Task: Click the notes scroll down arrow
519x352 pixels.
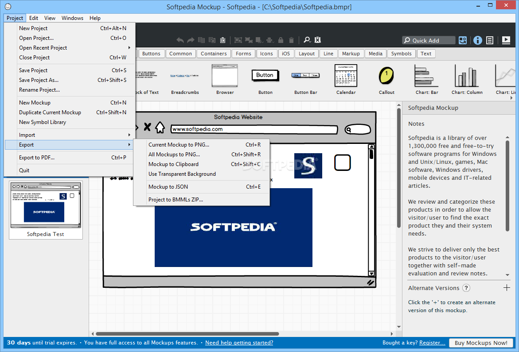Action: [x=507, y=275]
